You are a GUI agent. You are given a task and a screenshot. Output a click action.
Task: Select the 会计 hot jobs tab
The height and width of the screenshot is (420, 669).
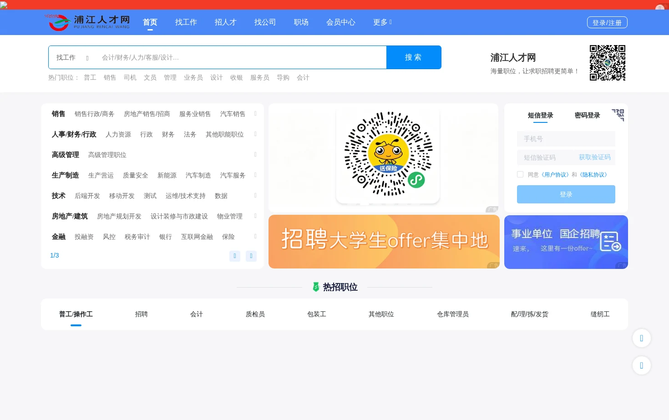(x=197, y=314)
